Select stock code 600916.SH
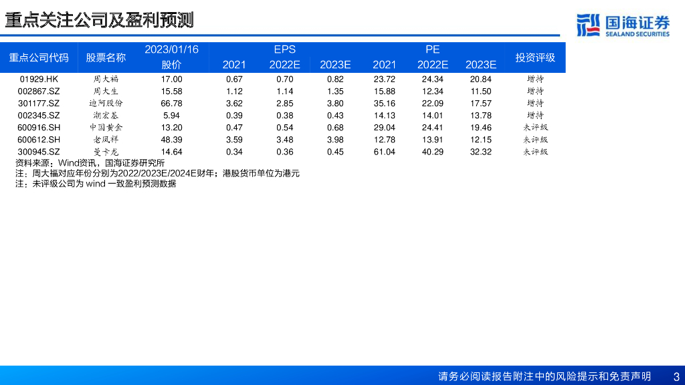685x385 pixels. (x=39, y=128)
